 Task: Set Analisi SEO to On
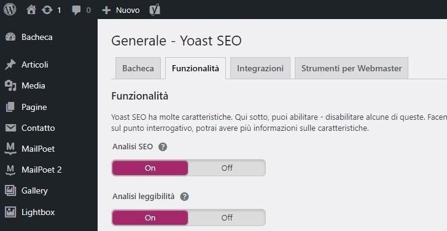150,168
